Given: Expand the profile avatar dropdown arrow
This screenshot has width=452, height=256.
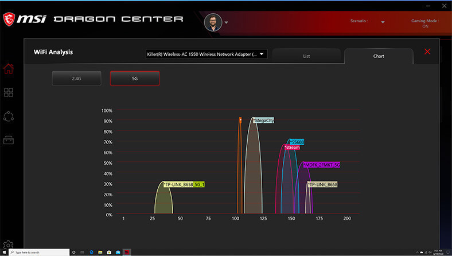Looking at the screenshot, I should coord(227,22).
